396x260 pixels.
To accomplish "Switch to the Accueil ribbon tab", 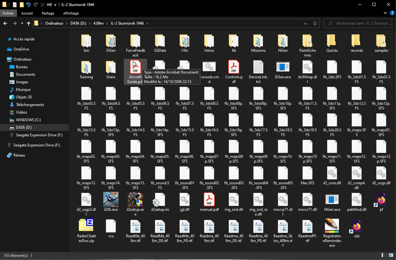I will pyautogui.click(x=27, y=13).
